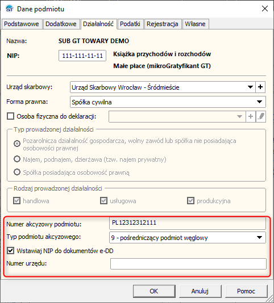This screenshot has width=274, height=303.
Task: Toggle the usługowa activity checkbox
Action: coord(103,201)
